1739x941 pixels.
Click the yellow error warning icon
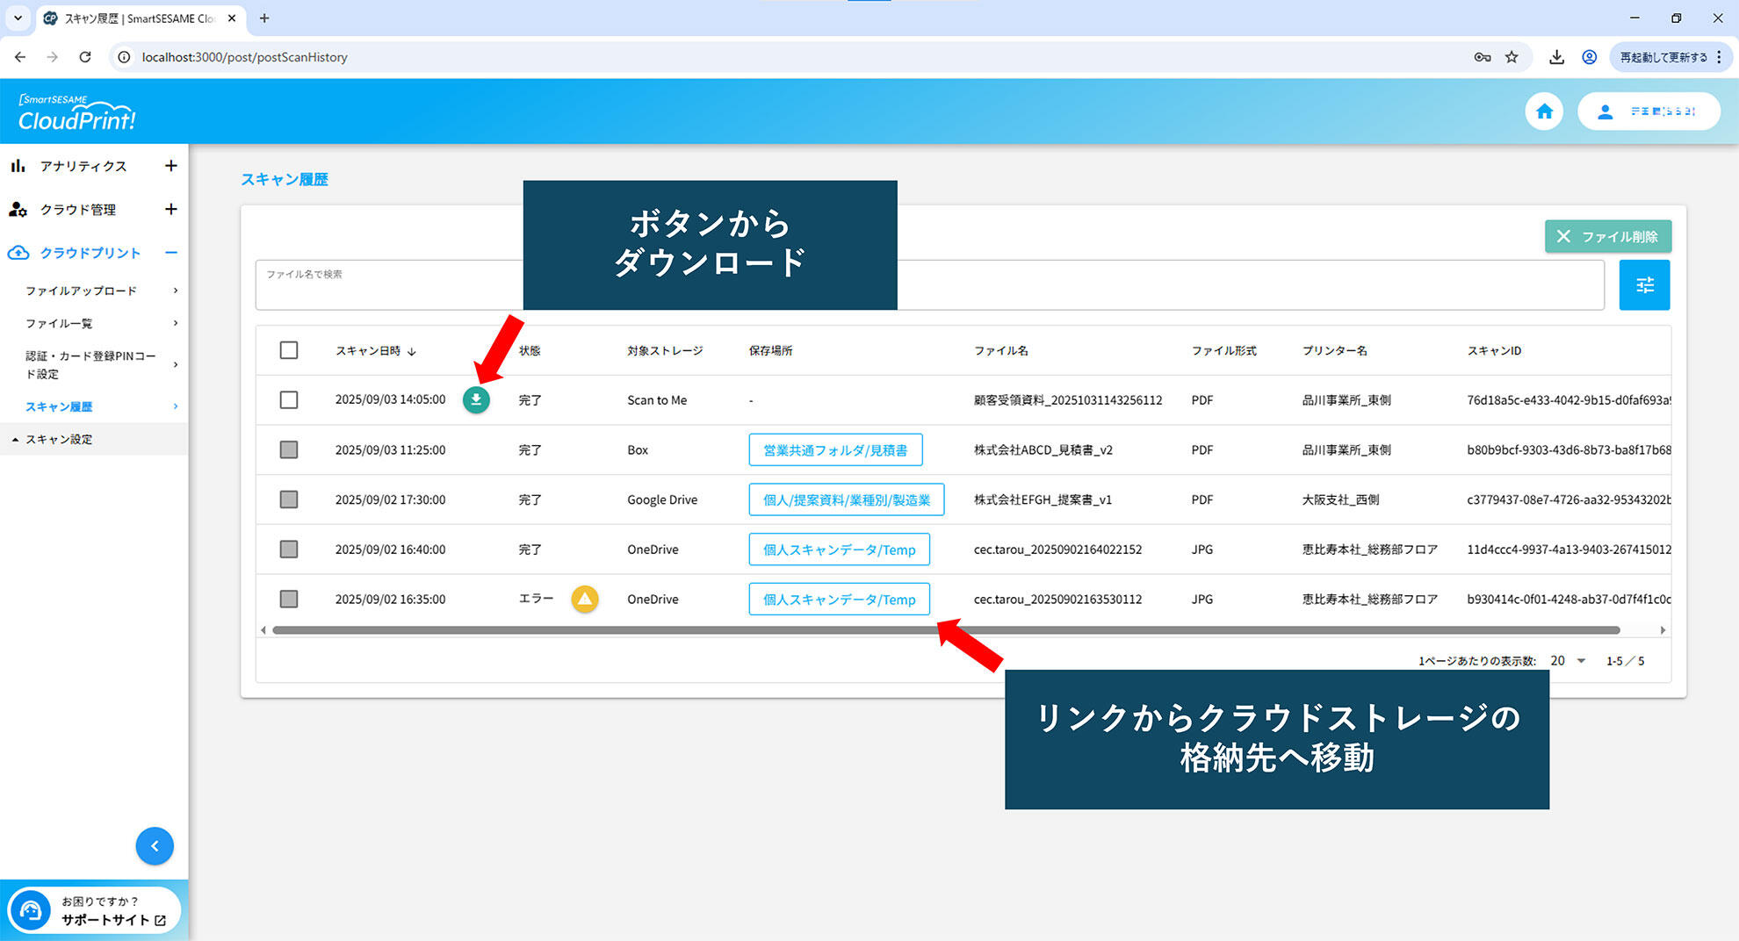tap(585, 599)
